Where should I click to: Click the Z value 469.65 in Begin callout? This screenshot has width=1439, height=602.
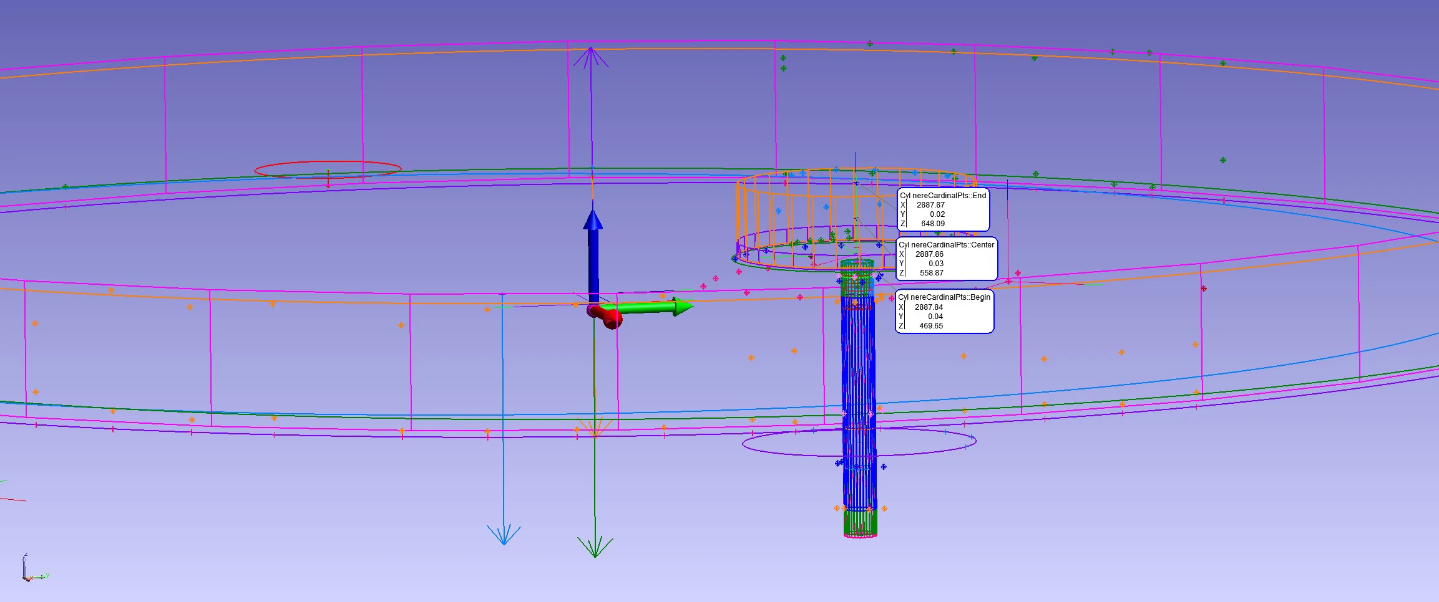point(930,326)
